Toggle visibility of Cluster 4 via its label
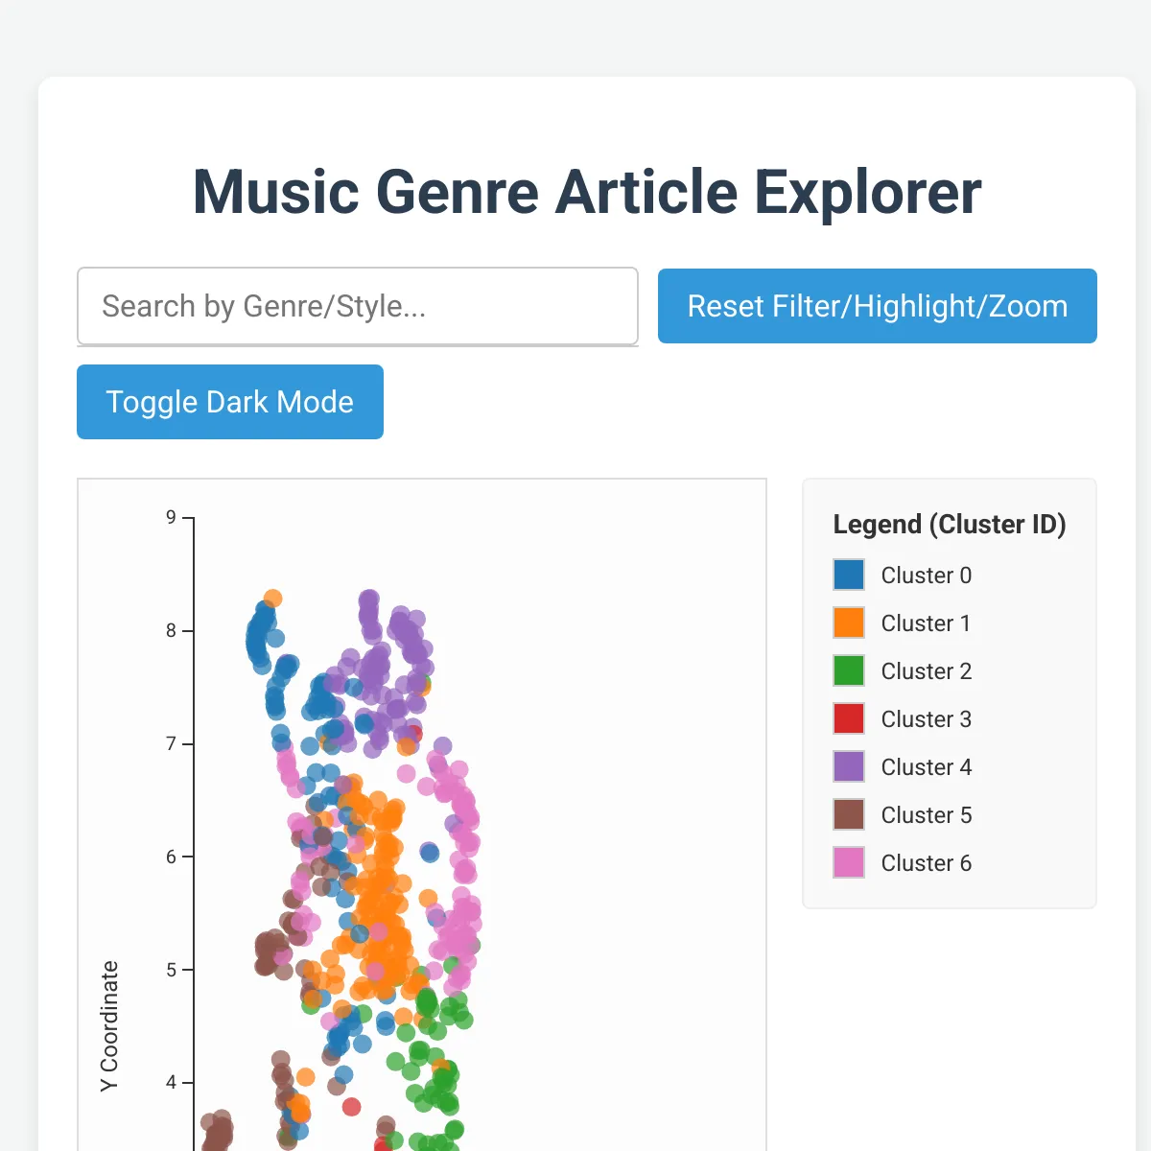1151x1151 pixels. click(x=926, y=766)
